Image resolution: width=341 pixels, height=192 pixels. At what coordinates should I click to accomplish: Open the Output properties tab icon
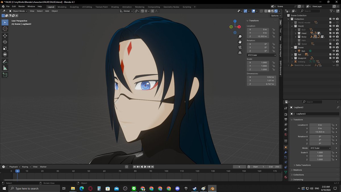tap(286, 119)
